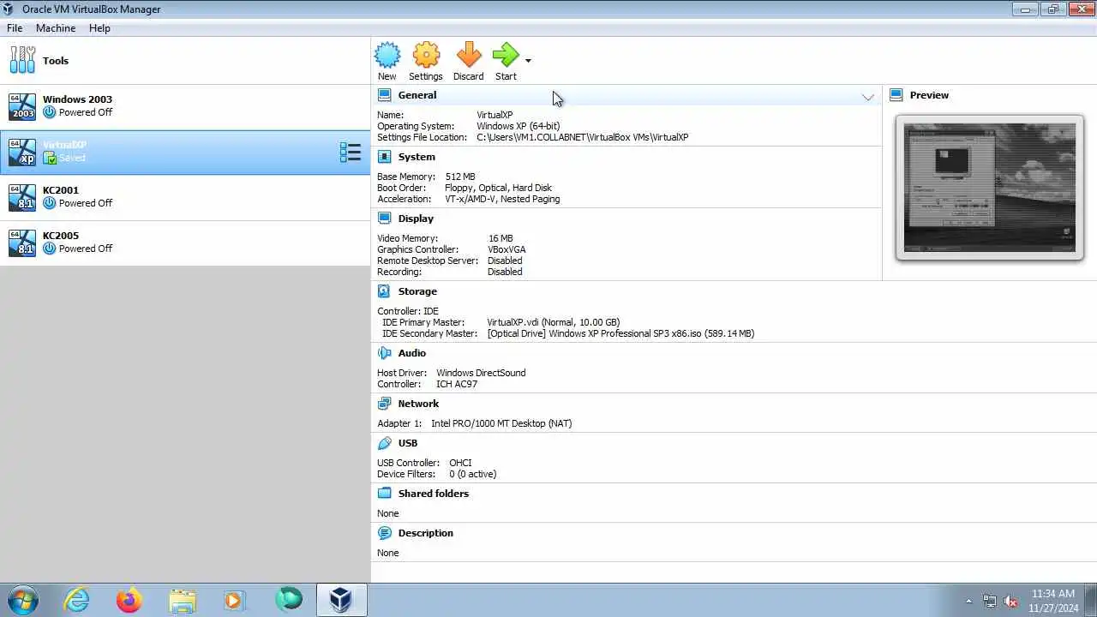Click the Description section icon

384,533
